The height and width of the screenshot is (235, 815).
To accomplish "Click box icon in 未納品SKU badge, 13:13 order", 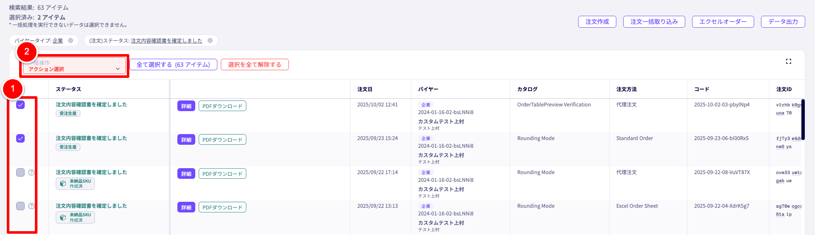I will coord(63,217).
